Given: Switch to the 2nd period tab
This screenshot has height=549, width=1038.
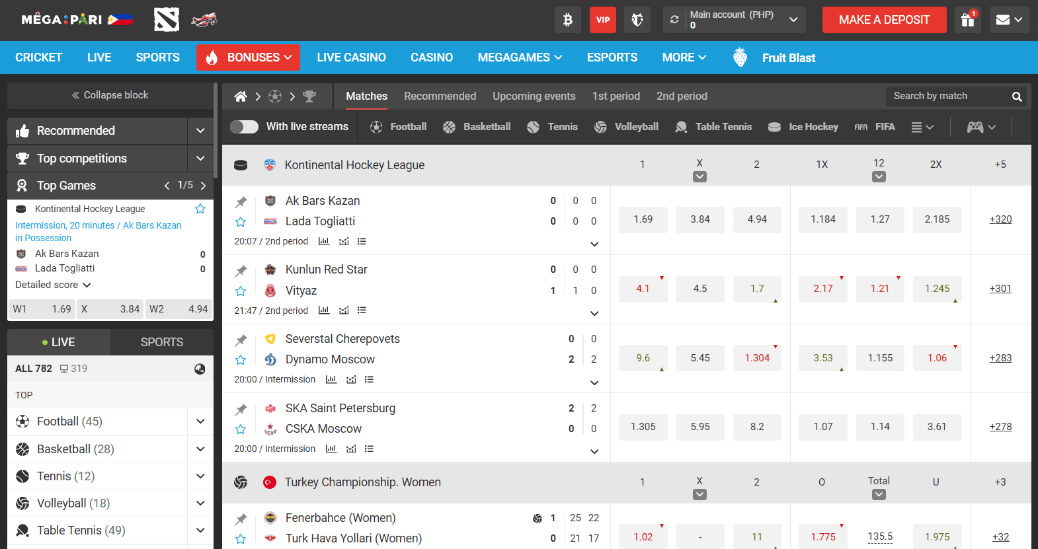Looking at the screenshot, I should click(x=682, y=96).
